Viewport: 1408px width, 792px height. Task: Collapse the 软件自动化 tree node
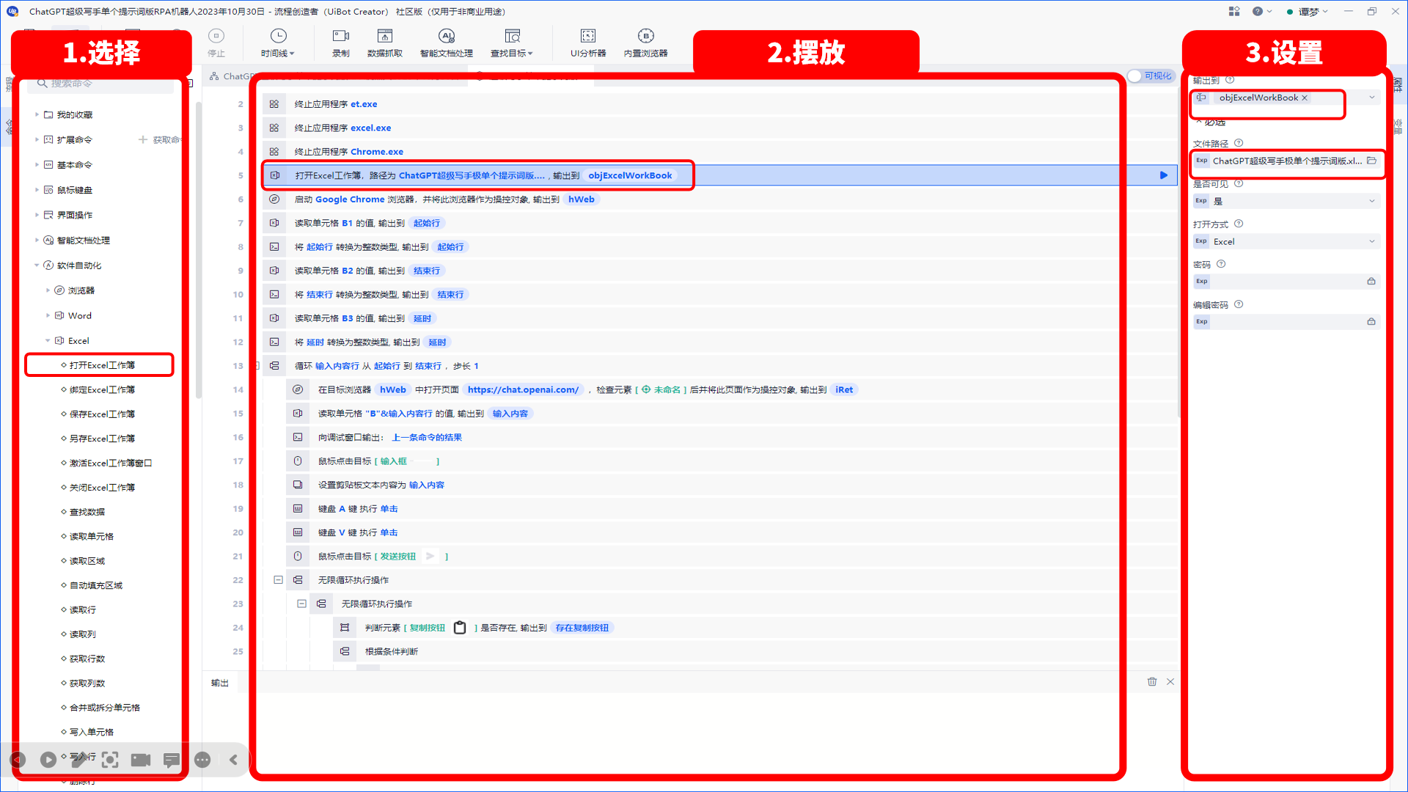(37, 265)
